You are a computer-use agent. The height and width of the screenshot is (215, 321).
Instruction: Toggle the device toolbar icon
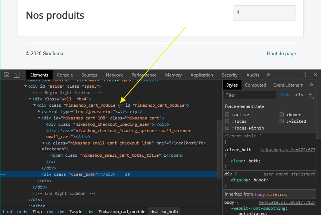(17, 75)
